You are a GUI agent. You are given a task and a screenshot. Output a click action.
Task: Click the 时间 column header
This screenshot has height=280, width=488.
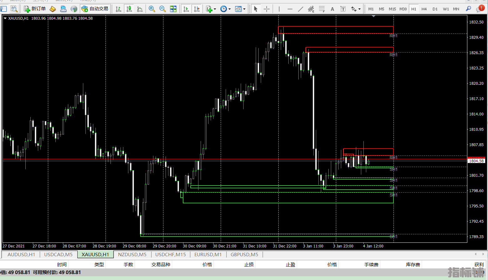coord(62,265)
